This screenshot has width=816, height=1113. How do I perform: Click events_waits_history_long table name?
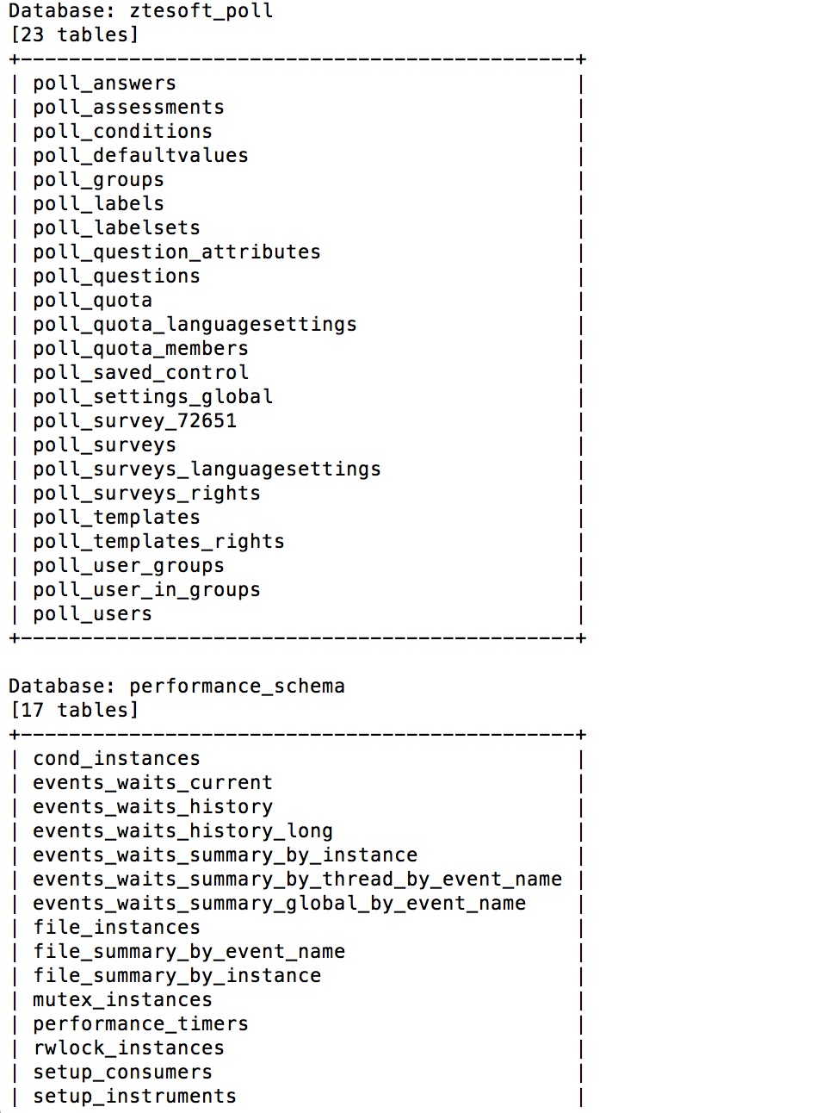click(182, 831)
